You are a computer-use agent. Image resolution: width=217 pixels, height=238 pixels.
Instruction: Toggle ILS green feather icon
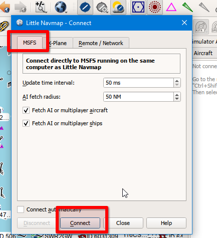(x=187, y=7)
